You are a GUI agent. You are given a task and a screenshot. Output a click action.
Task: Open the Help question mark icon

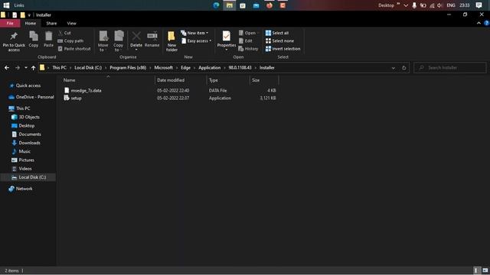click(486, 23)
